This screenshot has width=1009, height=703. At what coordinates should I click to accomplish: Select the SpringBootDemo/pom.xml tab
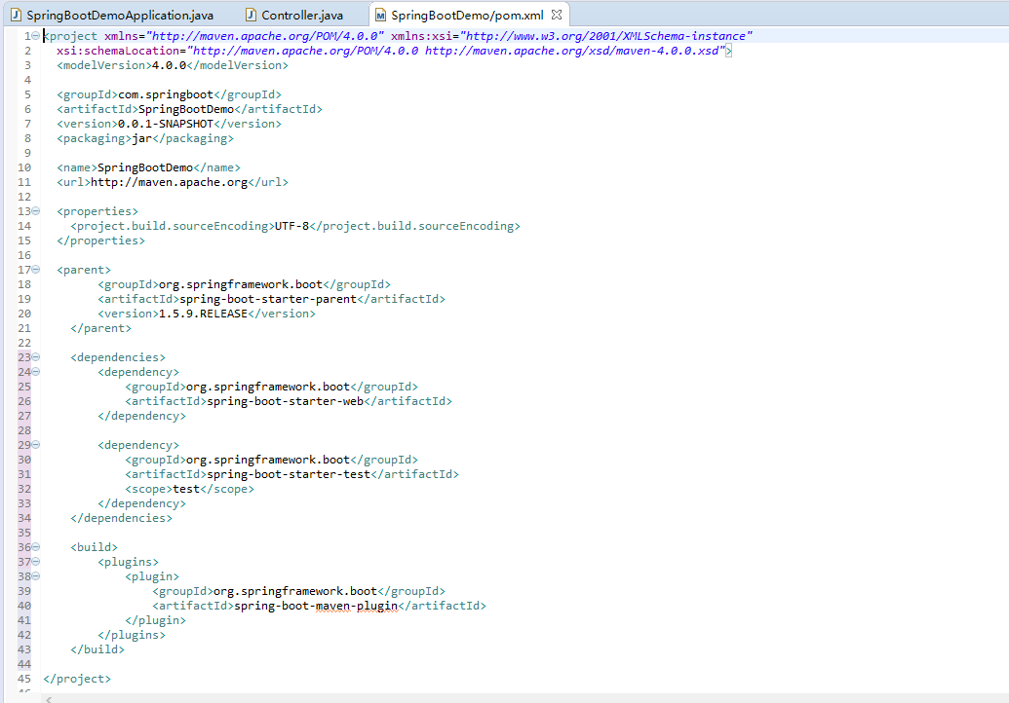[x=467, y=15]
